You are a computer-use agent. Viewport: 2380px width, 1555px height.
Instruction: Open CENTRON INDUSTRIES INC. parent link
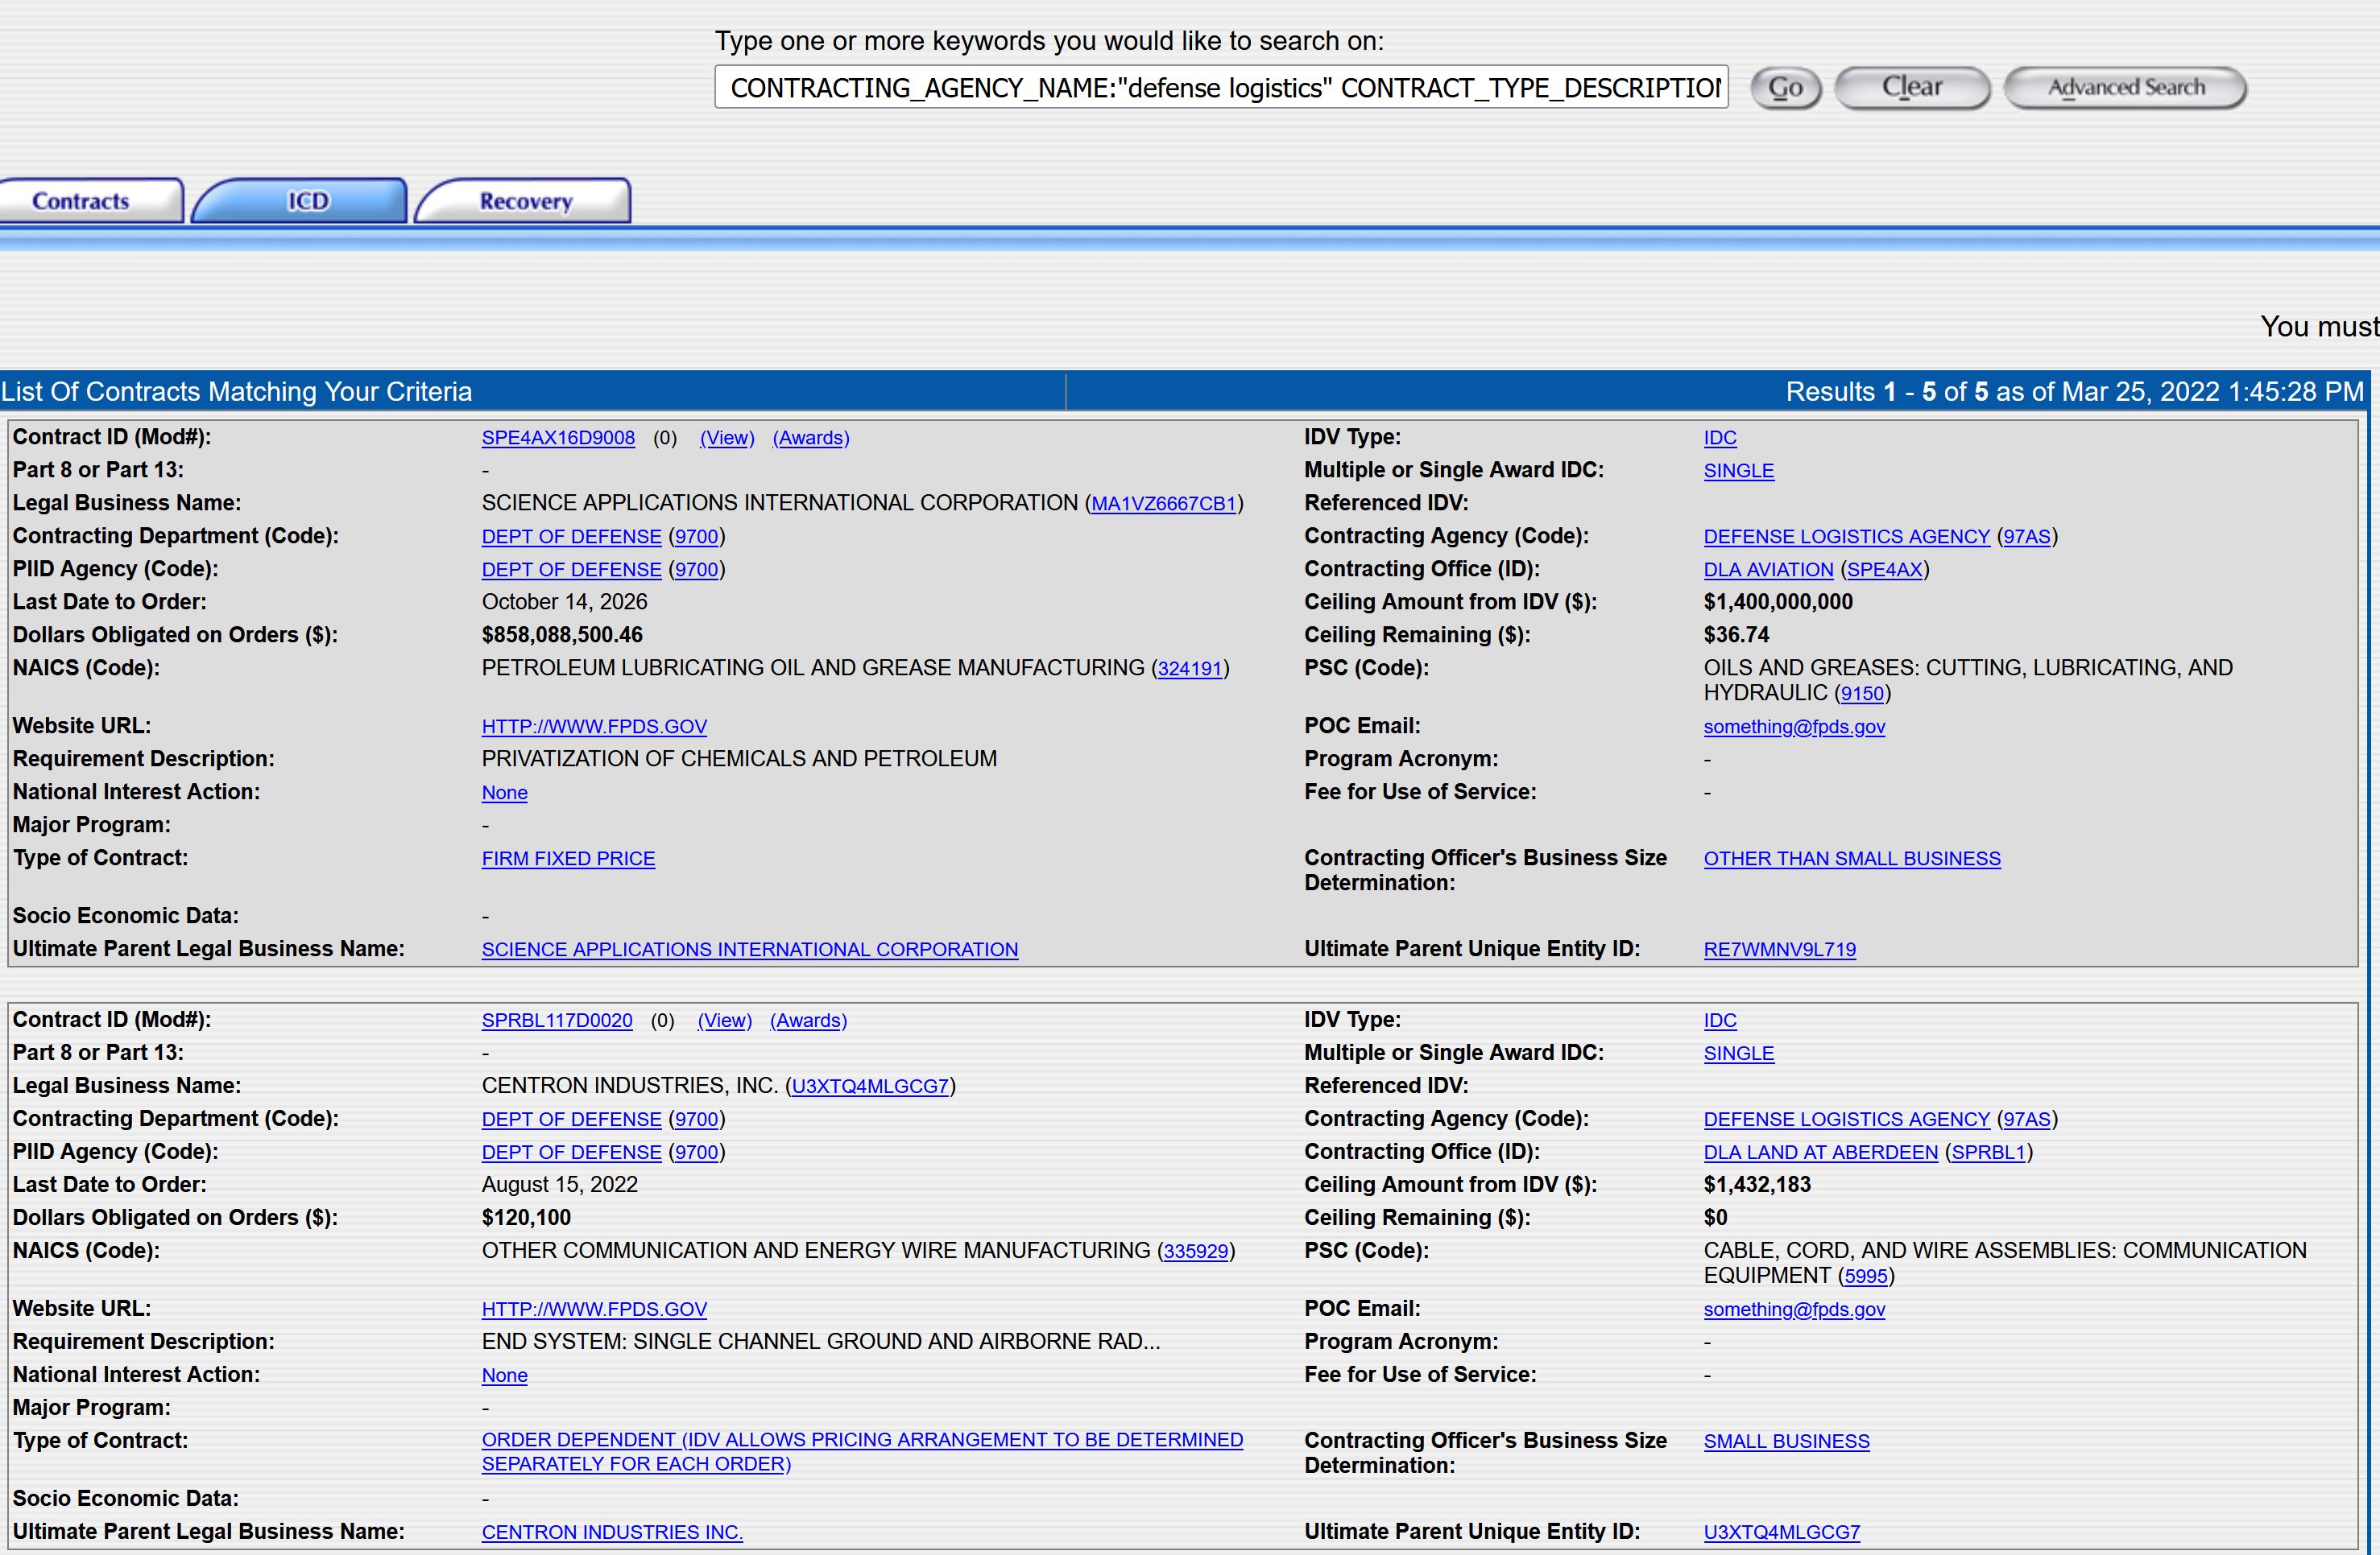tap(612, 1532)
